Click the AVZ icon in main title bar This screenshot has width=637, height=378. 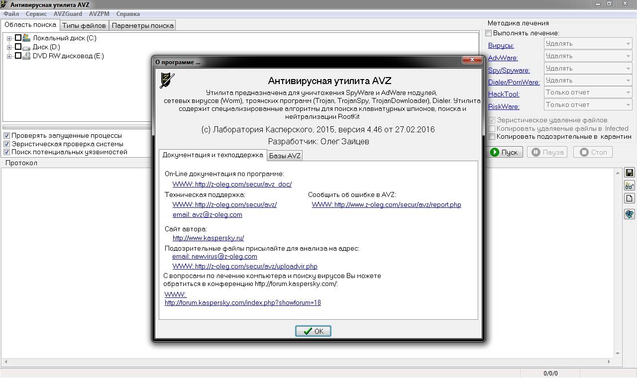point(4,4)
